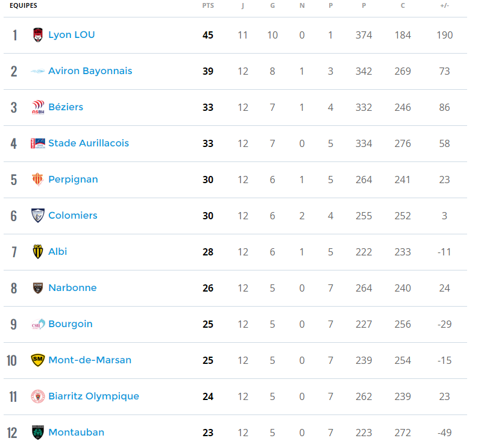Click the Biarritz Olympique round emblem

pyautogui.click(x=38, y=396)
